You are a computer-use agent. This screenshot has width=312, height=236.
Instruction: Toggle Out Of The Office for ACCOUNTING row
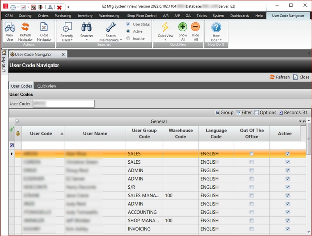click(x=252, y=212)
